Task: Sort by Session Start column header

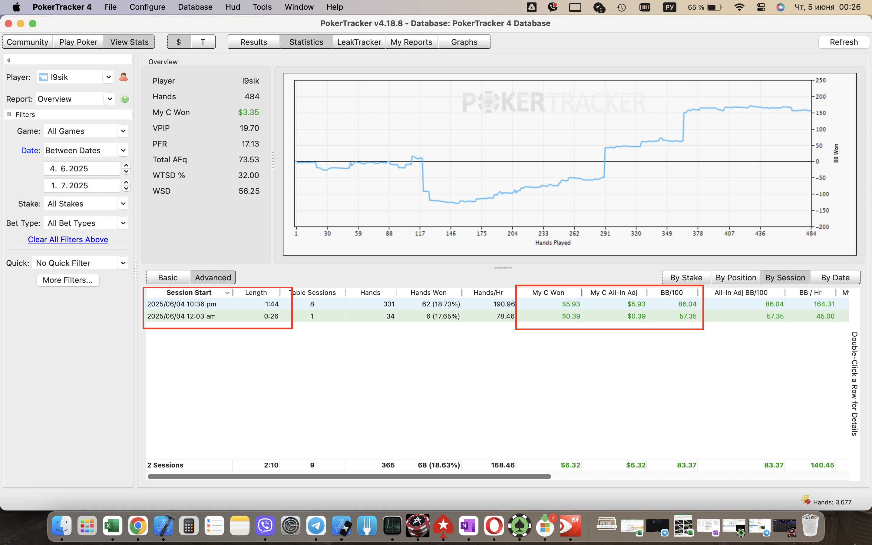Action: [189, 292]
